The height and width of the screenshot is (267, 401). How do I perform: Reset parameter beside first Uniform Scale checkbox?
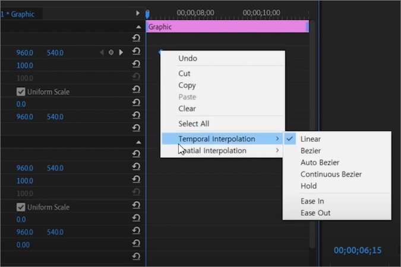pyautogui.click(x=136, y=91)
